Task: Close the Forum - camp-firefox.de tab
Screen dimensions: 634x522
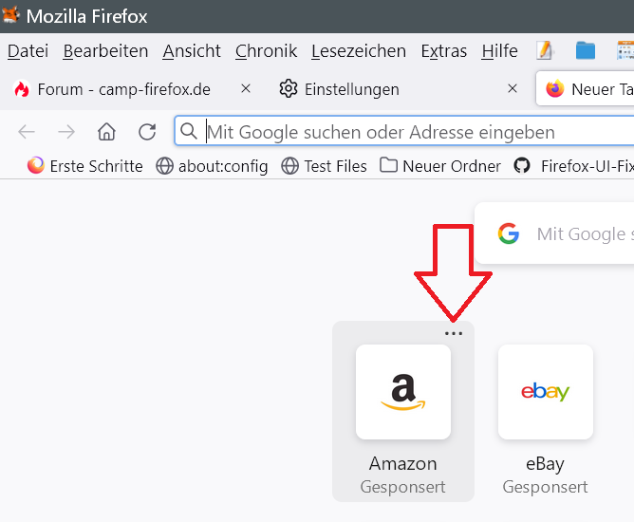Action: point(246,89)
